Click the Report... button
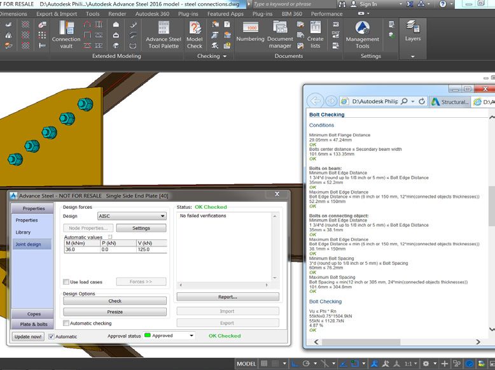 pyautogui.click(x=227, y=297)
